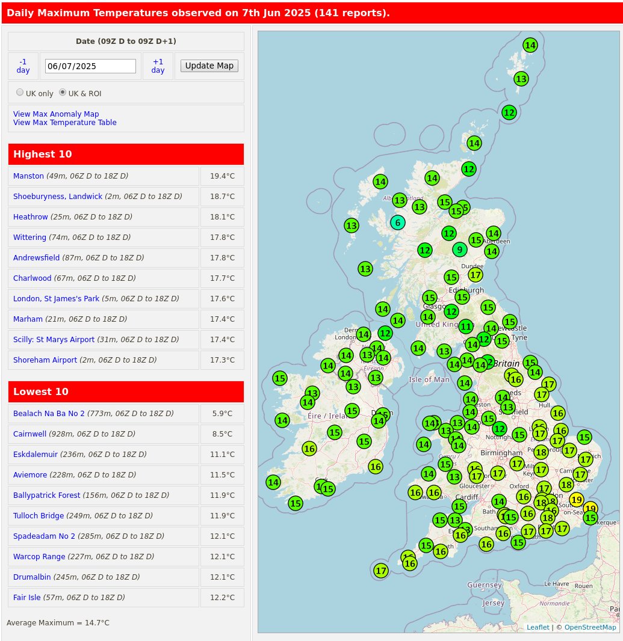Click the 12 marker near Glasgow
This screenshot has width=623, height=641.
point(451,311)
